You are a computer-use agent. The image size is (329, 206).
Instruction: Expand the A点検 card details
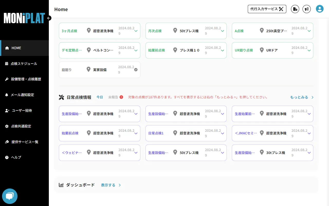(x=309, y=31)
